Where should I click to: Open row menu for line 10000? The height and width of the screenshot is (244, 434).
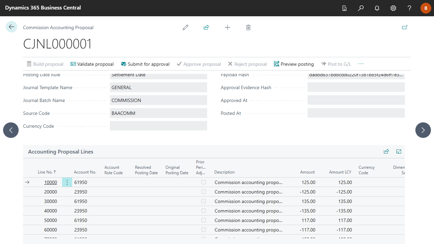[x=67, y=182]
